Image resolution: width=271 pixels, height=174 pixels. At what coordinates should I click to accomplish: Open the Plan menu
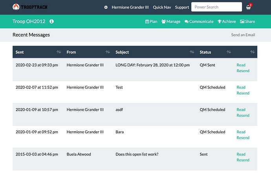pyautogui.click(x=151, y=22)
